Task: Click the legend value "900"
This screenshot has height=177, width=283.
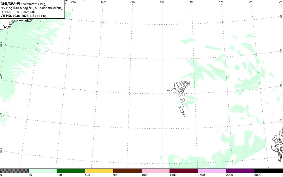Action: coord(116,175)
